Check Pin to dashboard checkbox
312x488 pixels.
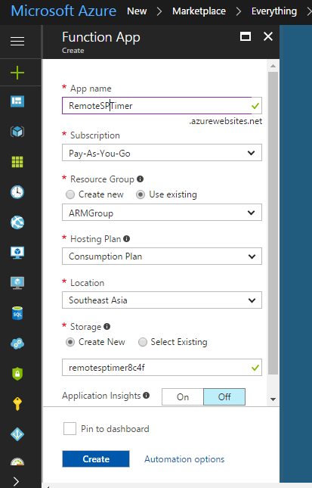pyautogui.click(x=70, y=428)
